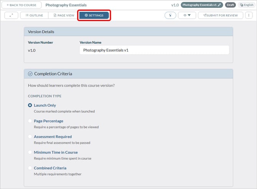Open the three-dot more options menu
Viewport: 257px width, 189px height.
coord(249,15)
